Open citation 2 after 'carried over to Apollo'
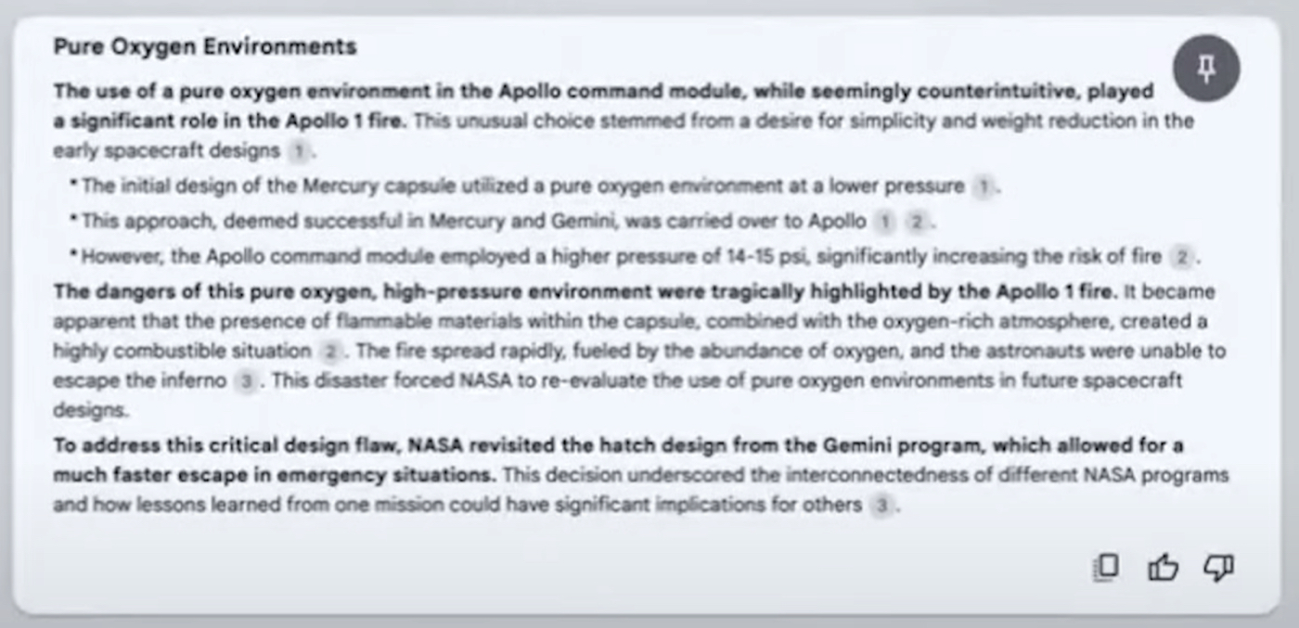1299x628 pixels. 916,222
